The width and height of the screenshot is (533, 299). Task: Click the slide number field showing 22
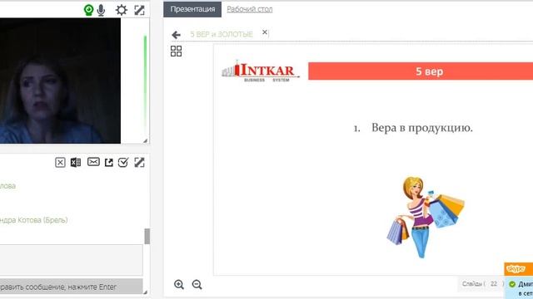pyautogui.click(x=494, y=284)
